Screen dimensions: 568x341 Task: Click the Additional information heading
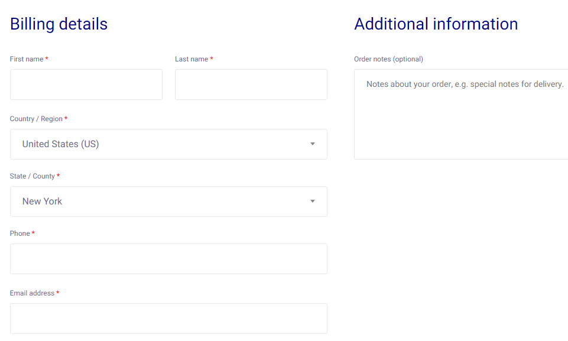[x=436, y=24]
